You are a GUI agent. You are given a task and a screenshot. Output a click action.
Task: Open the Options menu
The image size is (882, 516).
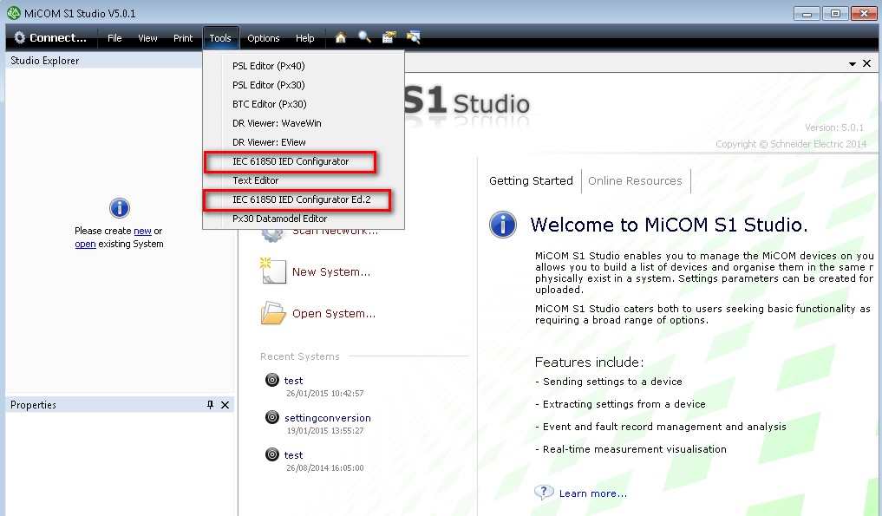coord(264,38)
